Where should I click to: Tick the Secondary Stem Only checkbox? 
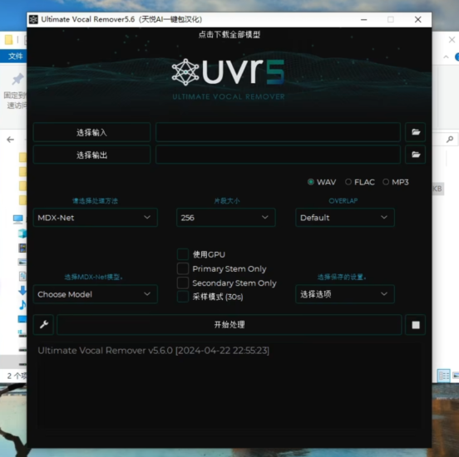(x=183, y=283)
